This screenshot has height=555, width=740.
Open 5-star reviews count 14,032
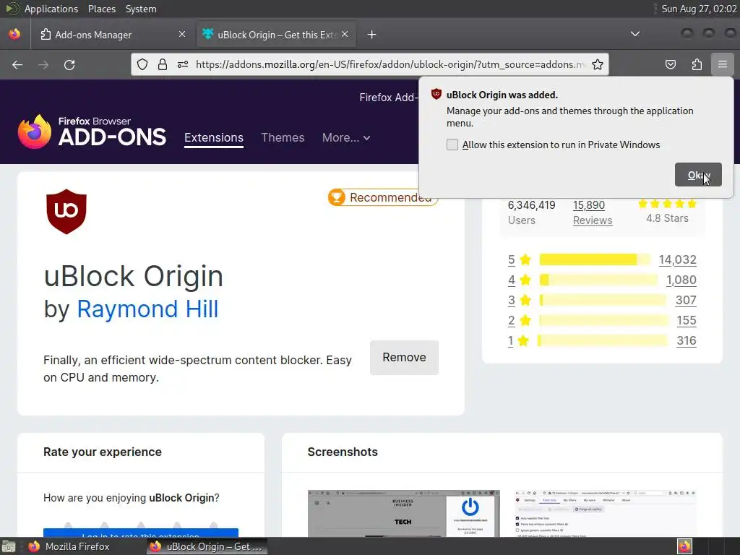coord(677,259)
